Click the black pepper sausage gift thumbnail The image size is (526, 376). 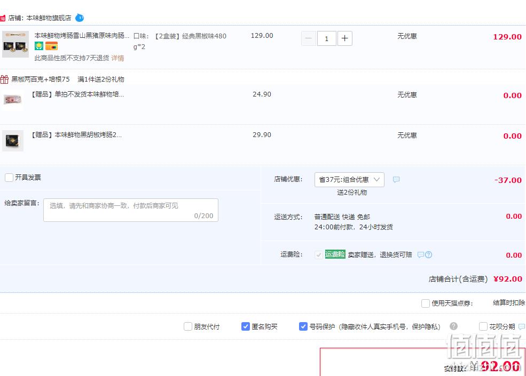tap(13, 140)
